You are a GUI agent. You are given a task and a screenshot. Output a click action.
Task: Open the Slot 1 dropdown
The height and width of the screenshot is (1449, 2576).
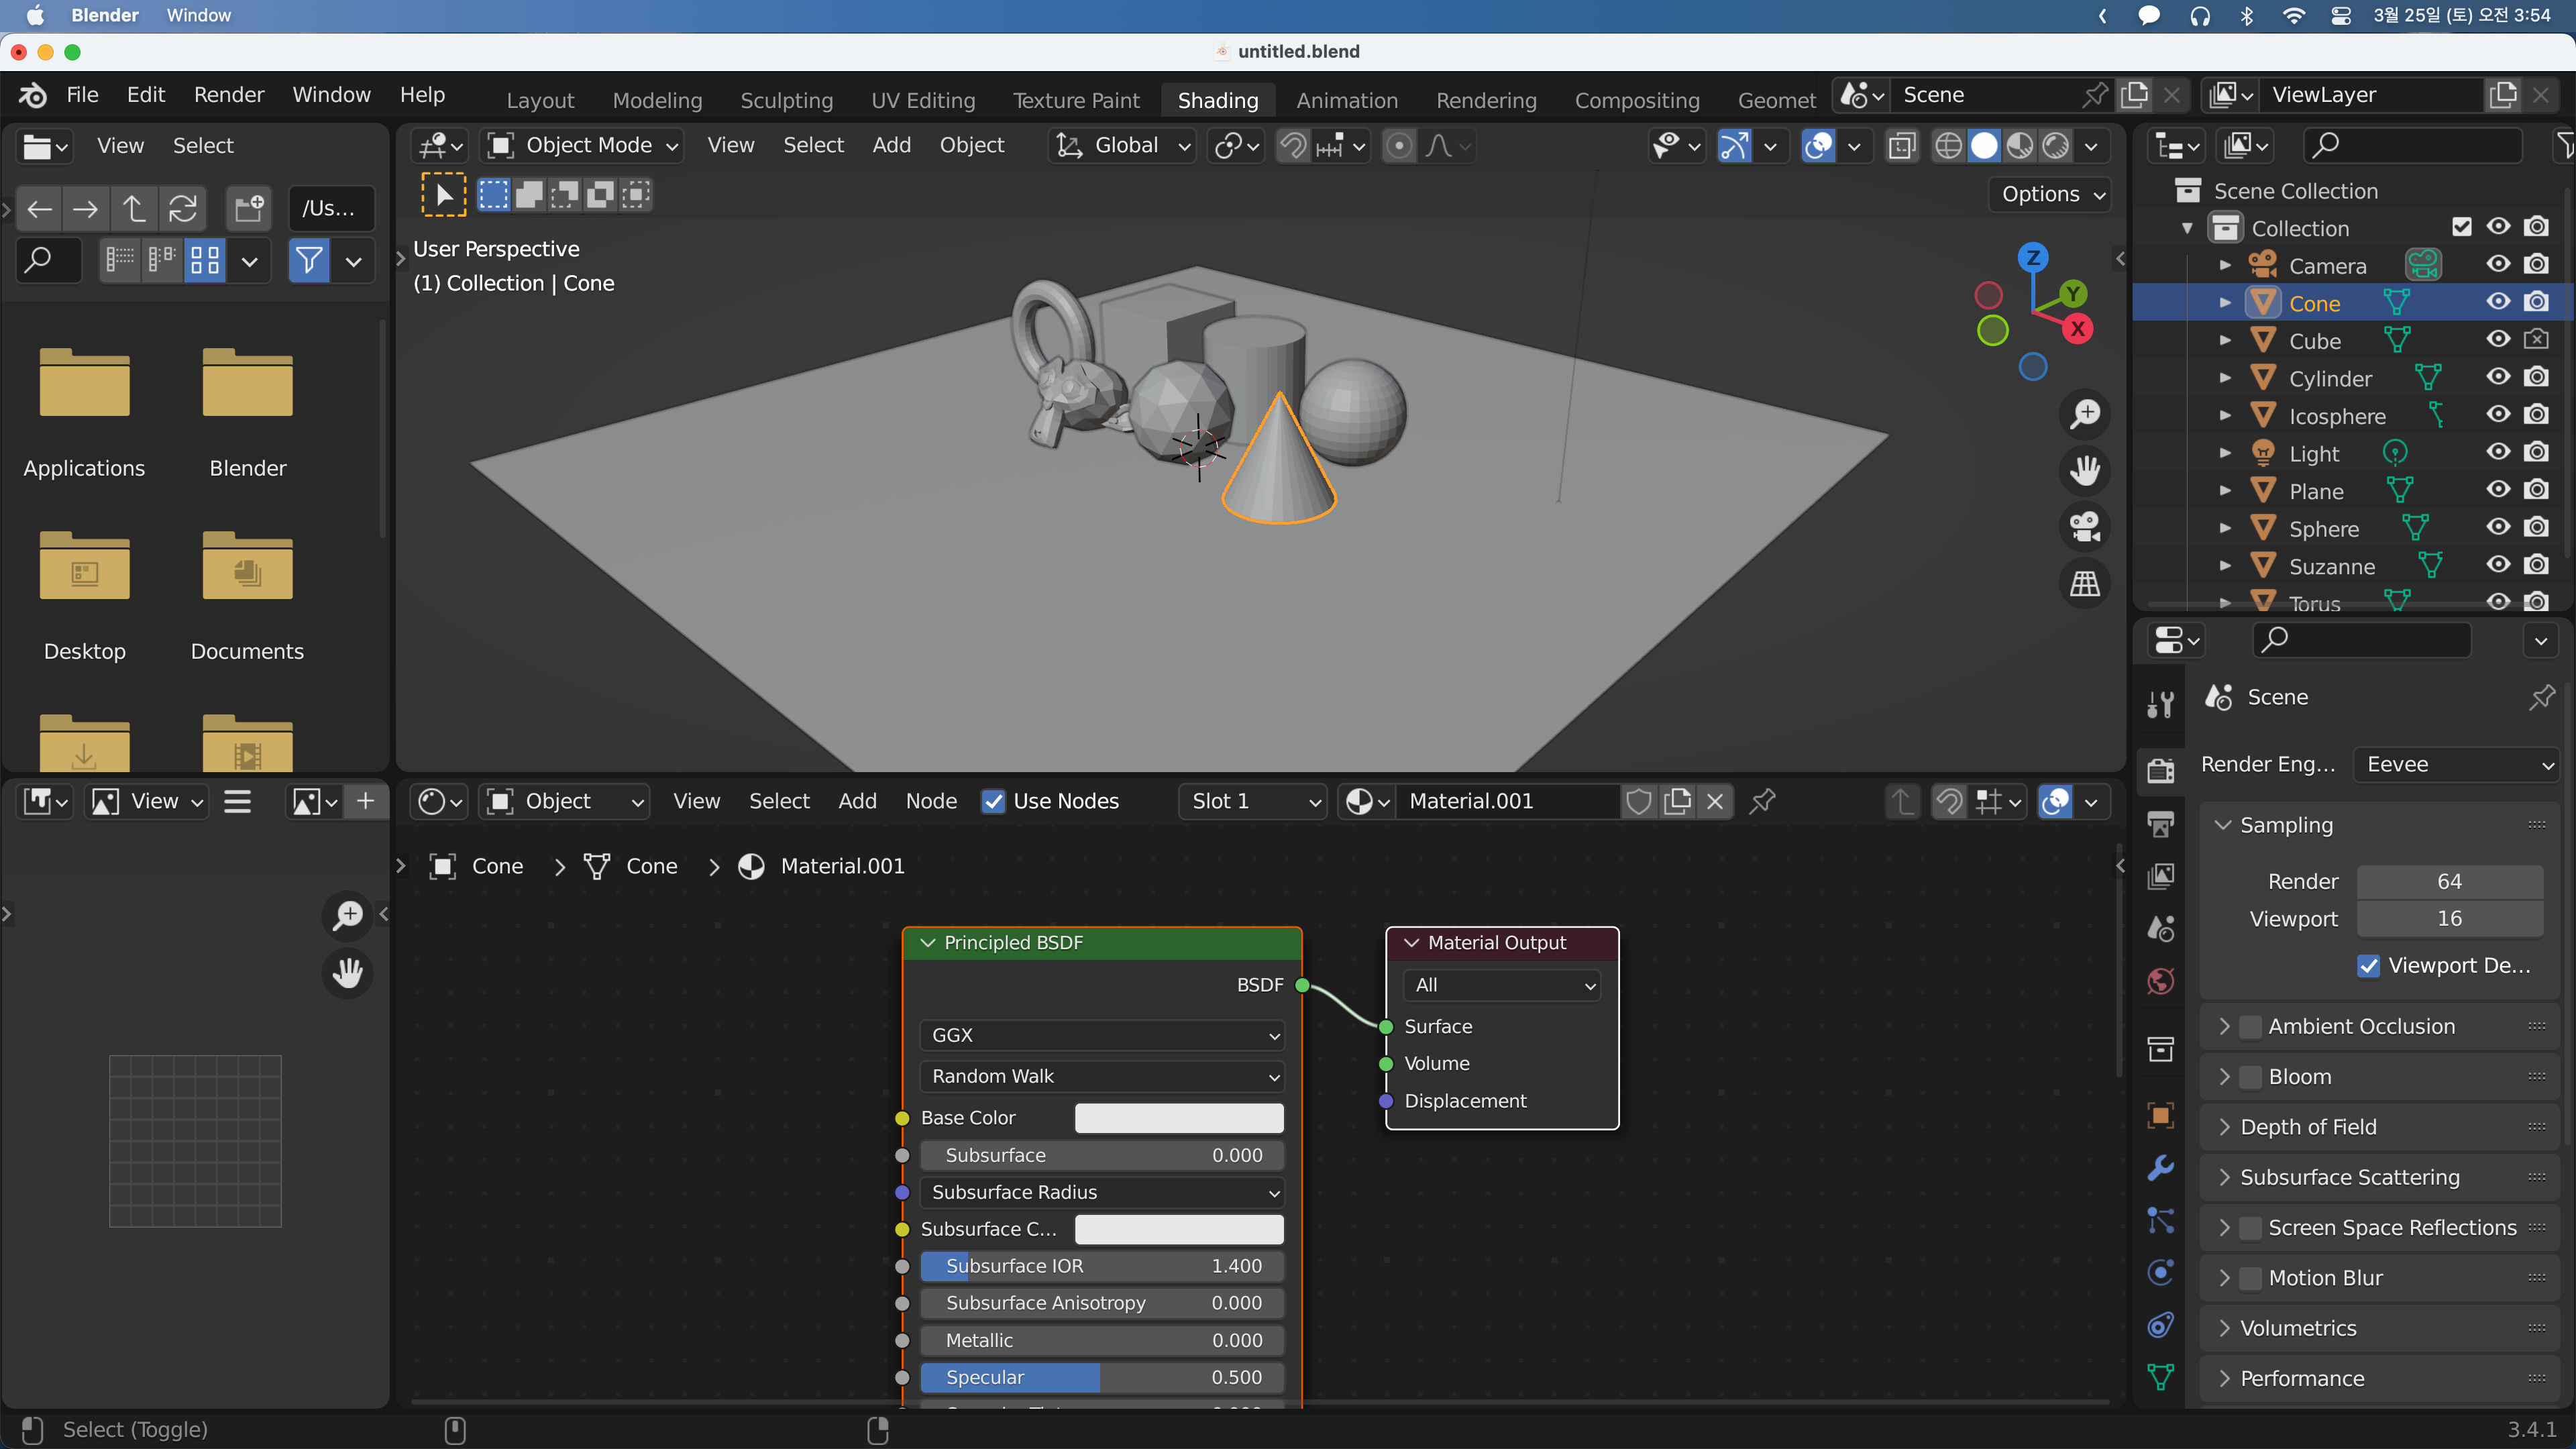click(1253, 801)
